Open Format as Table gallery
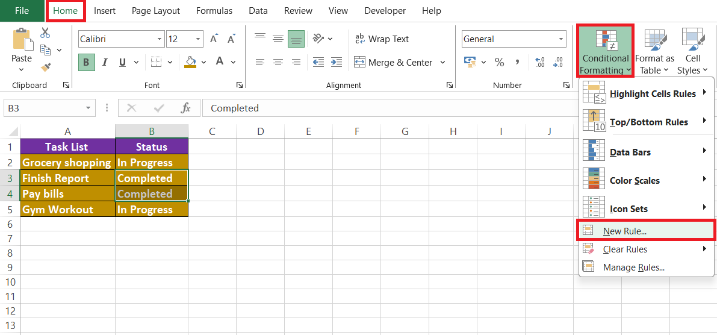This screenshot has height=335, width=717. pyautogui.click(x=654, y=51)
